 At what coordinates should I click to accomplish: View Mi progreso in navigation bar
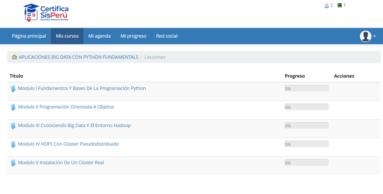[x=133, y=36]
